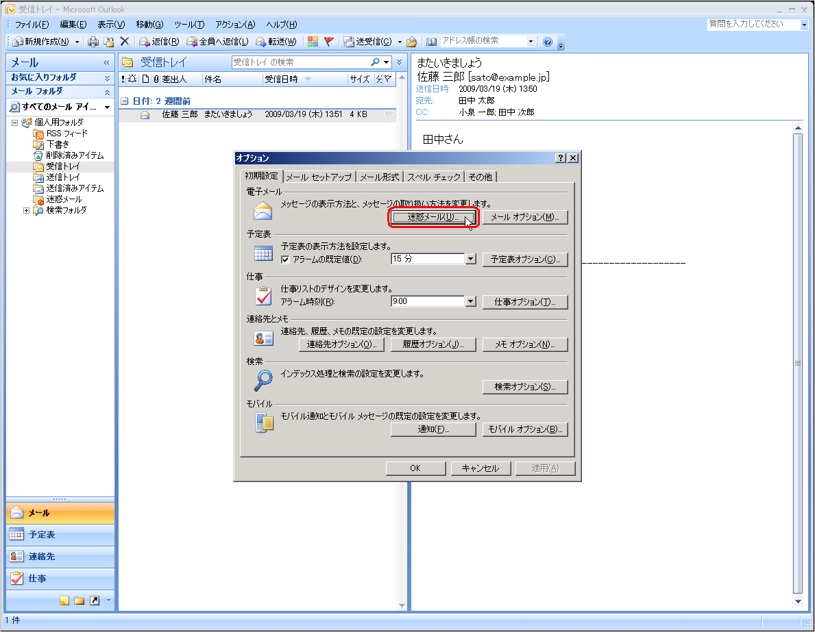
Task: Click Send/Receive (送受信) toolbar button
Action: coord(367,42)
